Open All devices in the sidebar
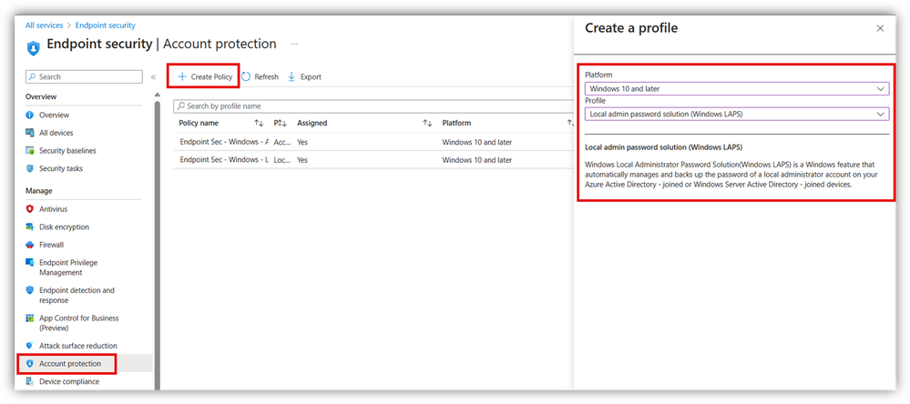The image size is (910, 404). pyautogui.click(x=56, y=133)
